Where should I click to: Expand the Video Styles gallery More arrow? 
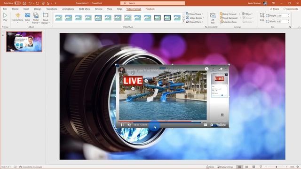click(183, 22)
